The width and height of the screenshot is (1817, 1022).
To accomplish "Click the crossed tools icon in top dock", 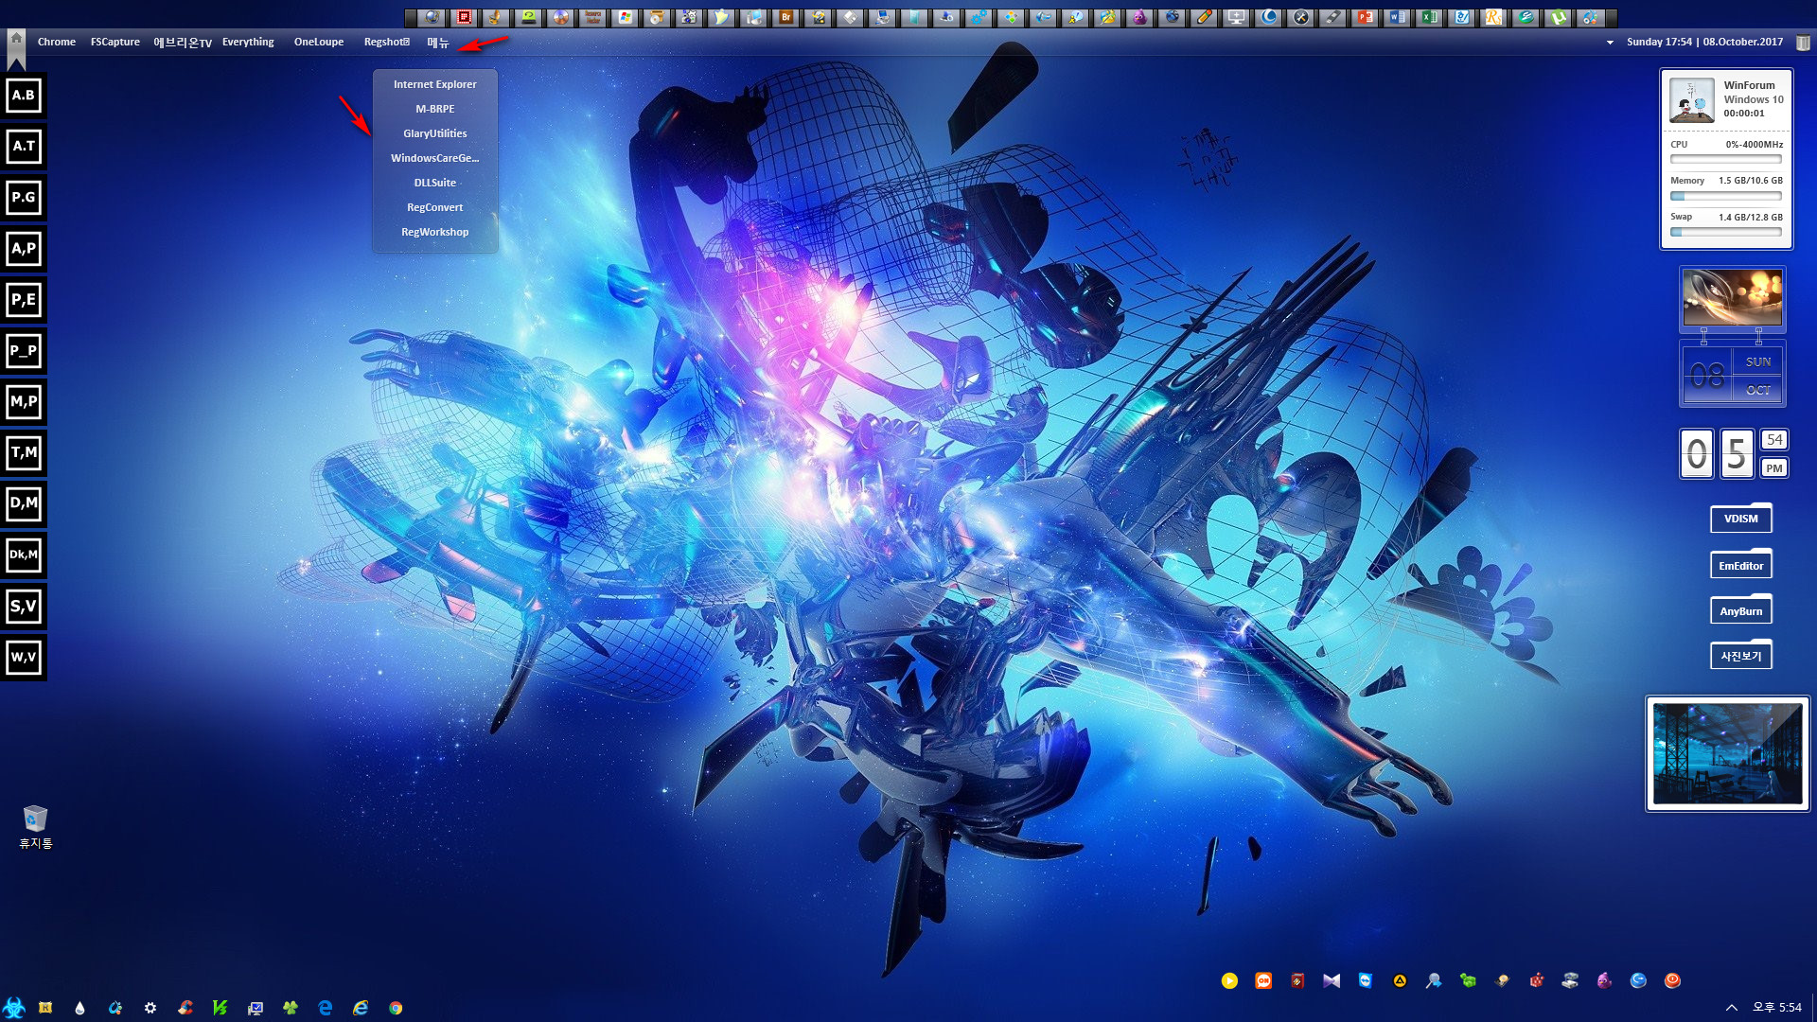I will (1300, 17).
